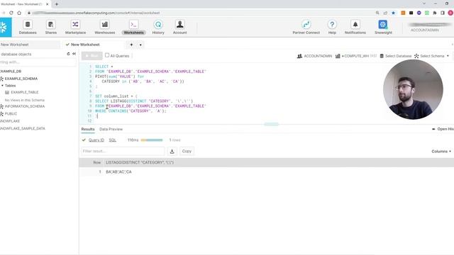The image size is (454, 255).
Task: Launch Snowsight
Action: pos(383,28)
